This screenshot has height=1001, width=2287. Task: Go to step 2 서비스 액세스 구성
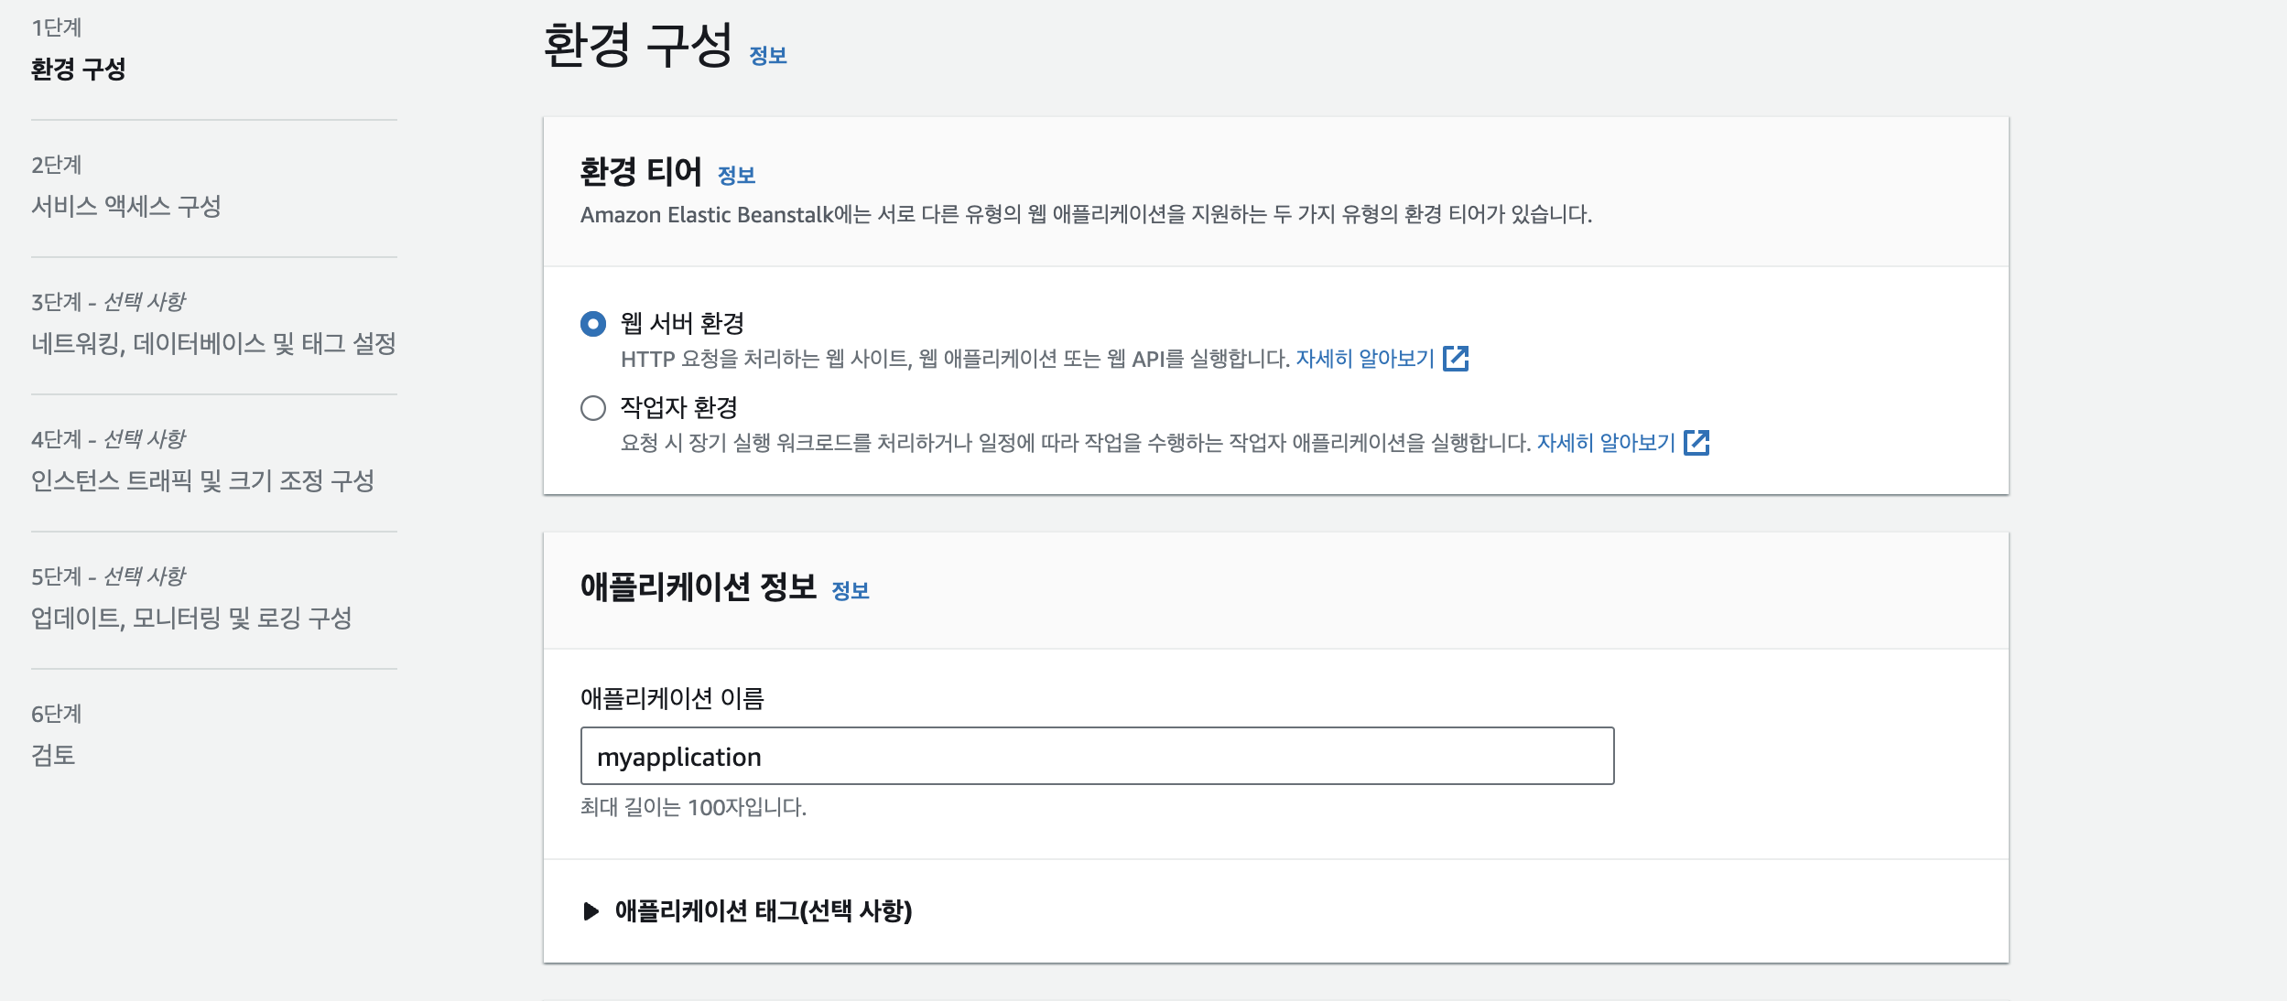(126, 207)
